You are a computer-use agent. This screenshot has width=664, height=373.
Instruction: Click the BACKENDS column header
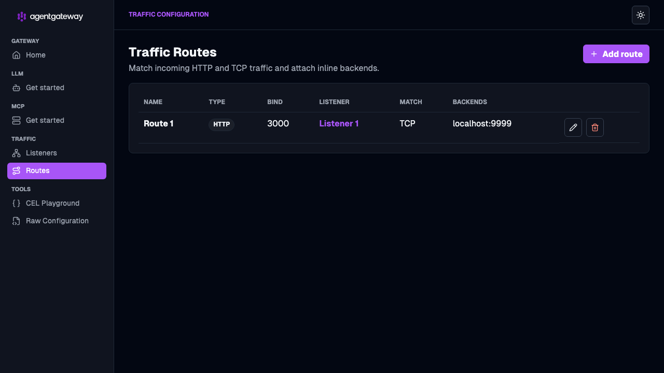coord(470,102)
